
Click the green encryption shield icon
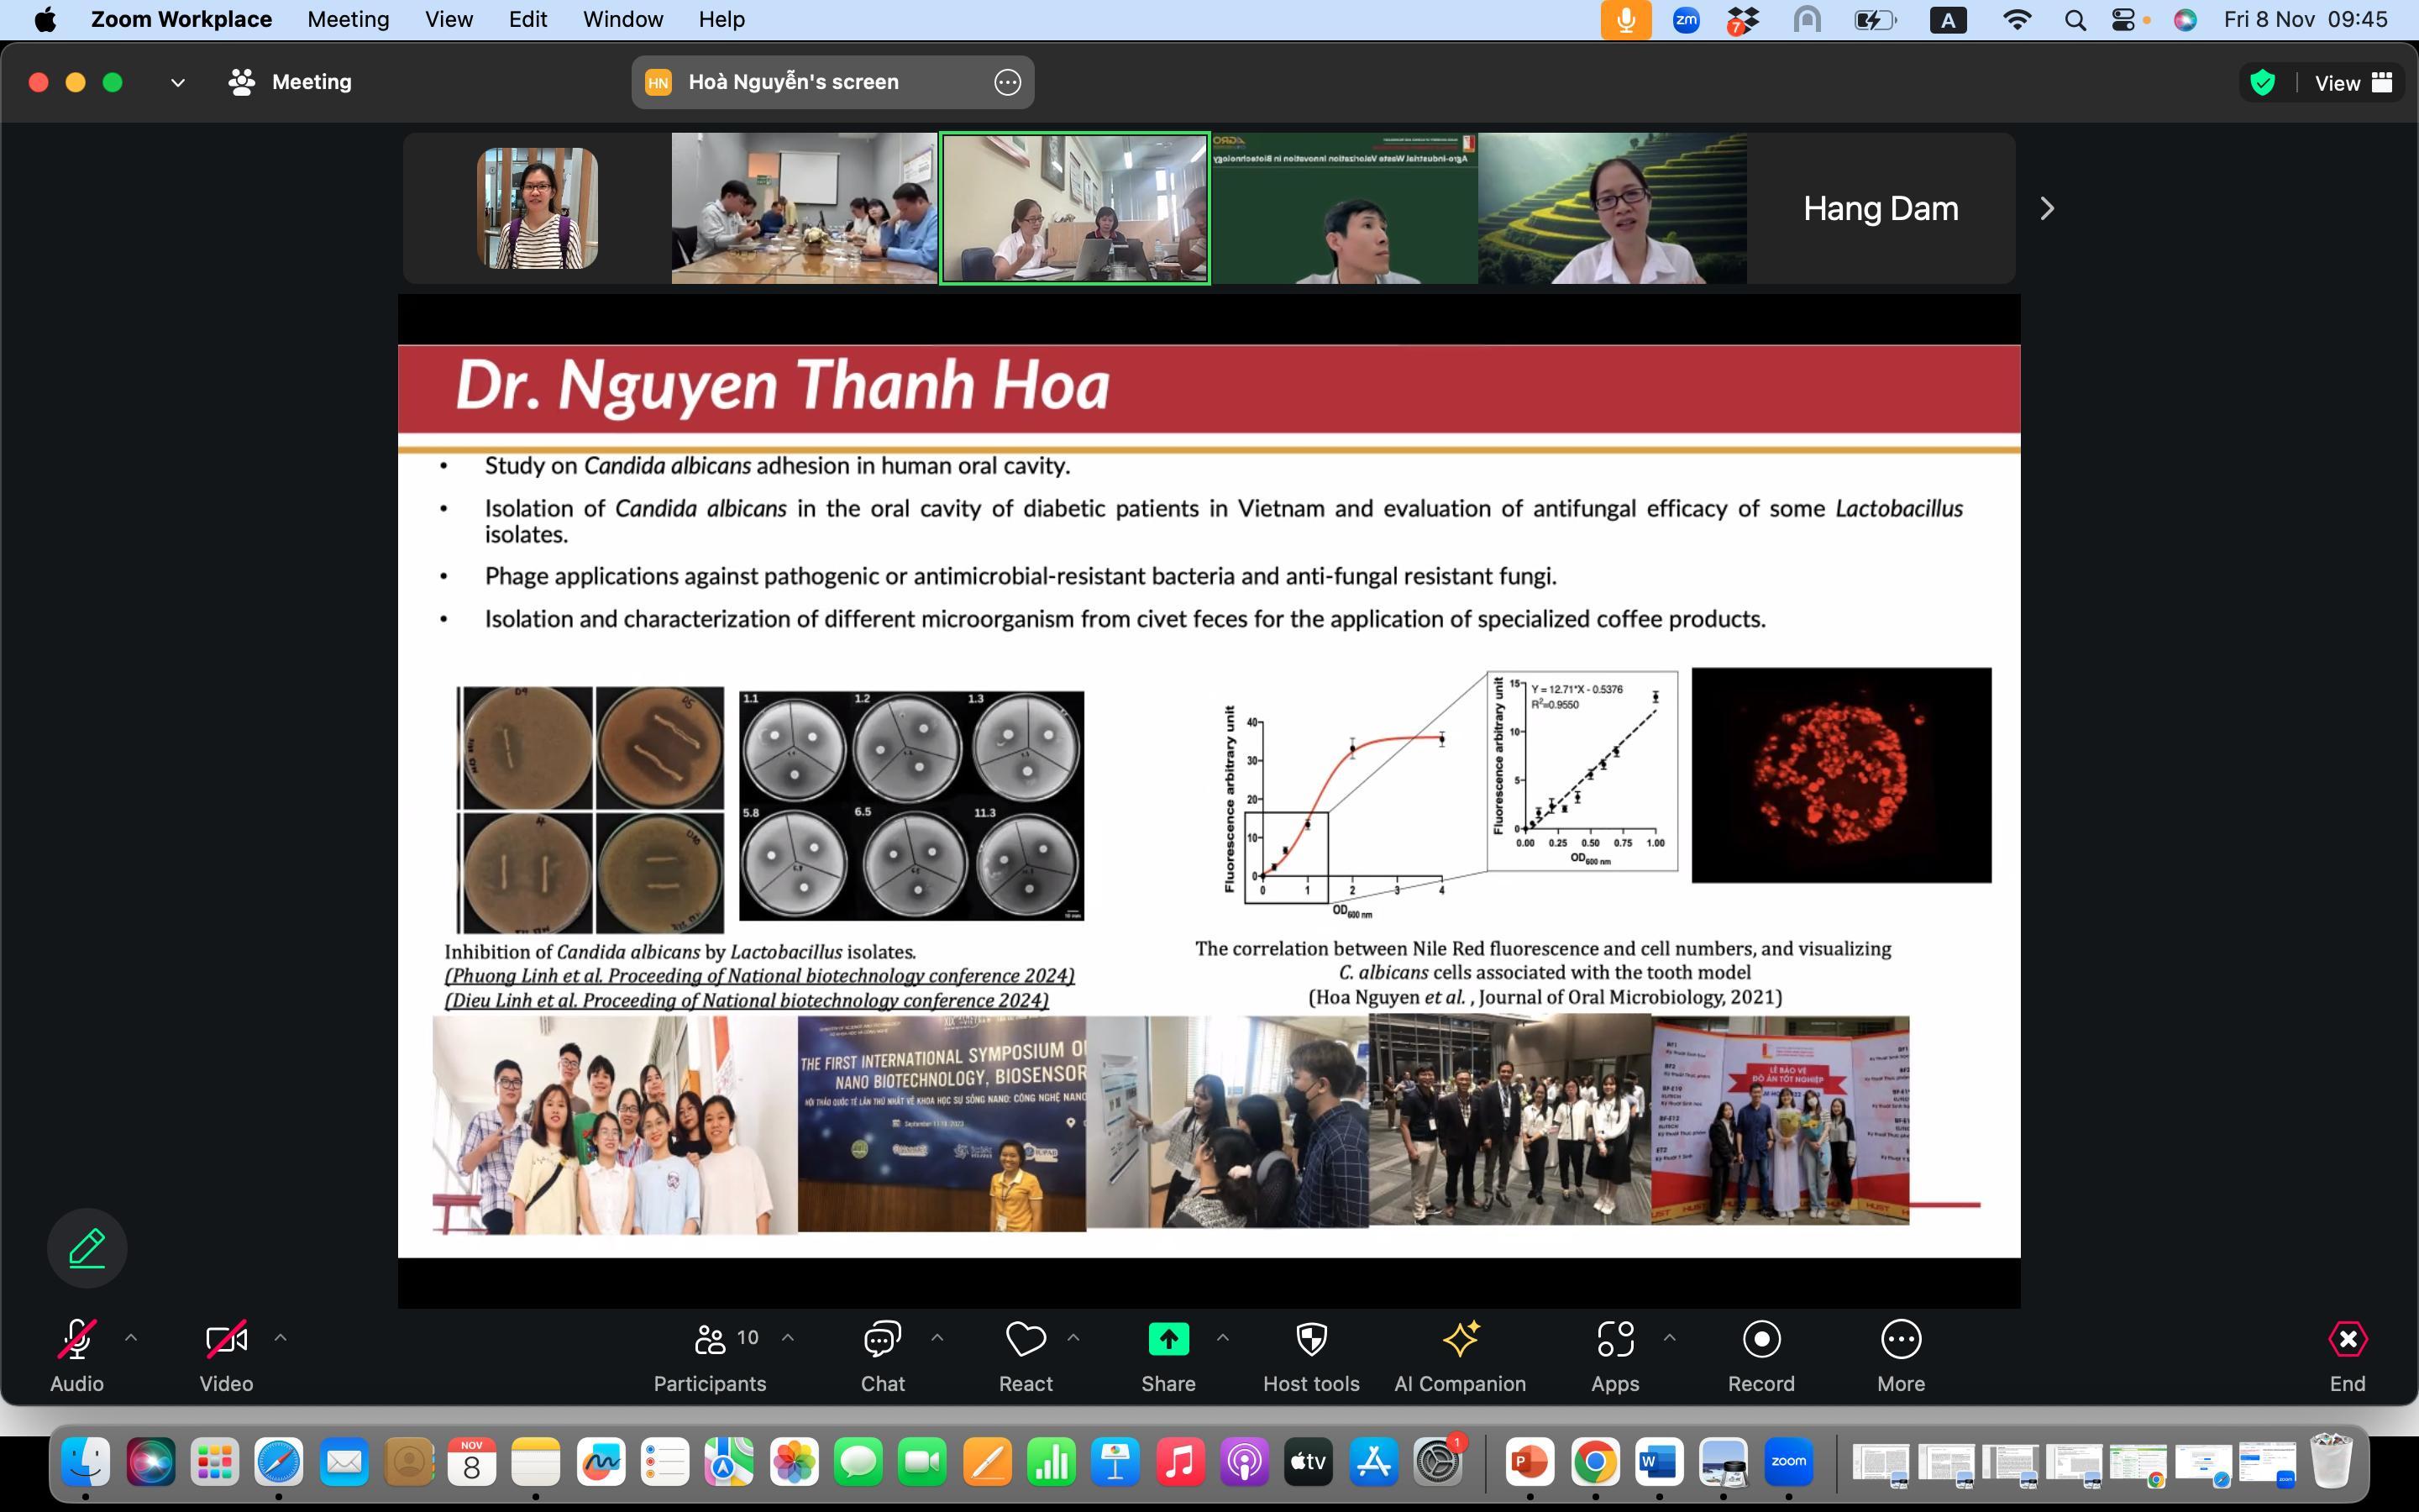click(x=2263, y=83)
